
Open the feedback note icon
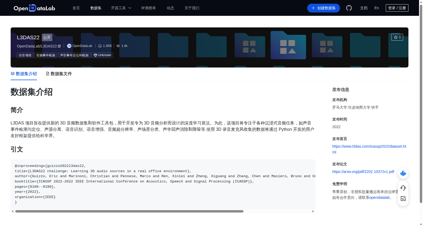[x=403, y=199]
